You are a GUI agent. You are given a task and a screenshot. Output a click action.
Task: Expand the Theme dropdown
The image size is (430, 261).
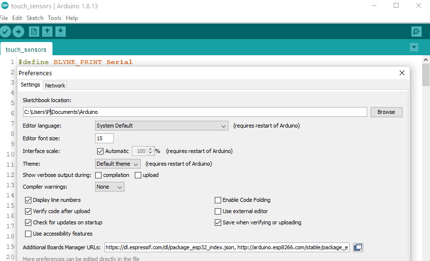[118, 164]
